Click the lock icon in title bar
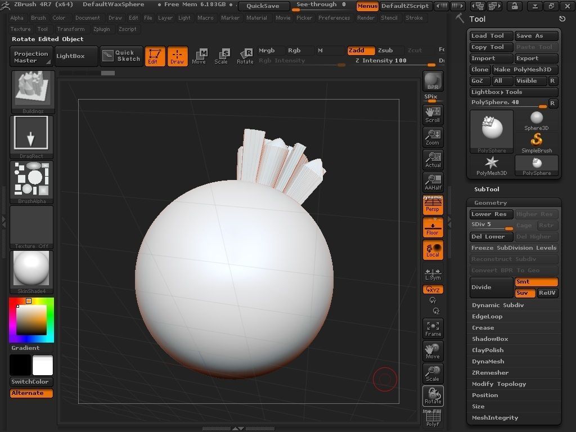The height and width of the screenshot is (432, 576). [514, 6]
